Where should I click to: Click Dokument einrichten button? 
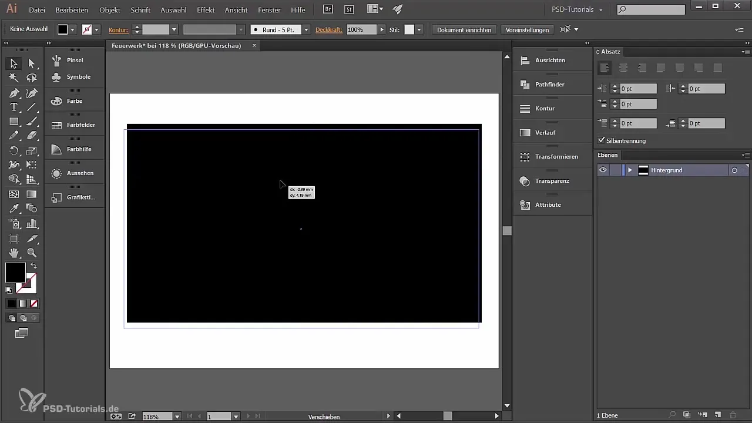click(x=464, y=29)
